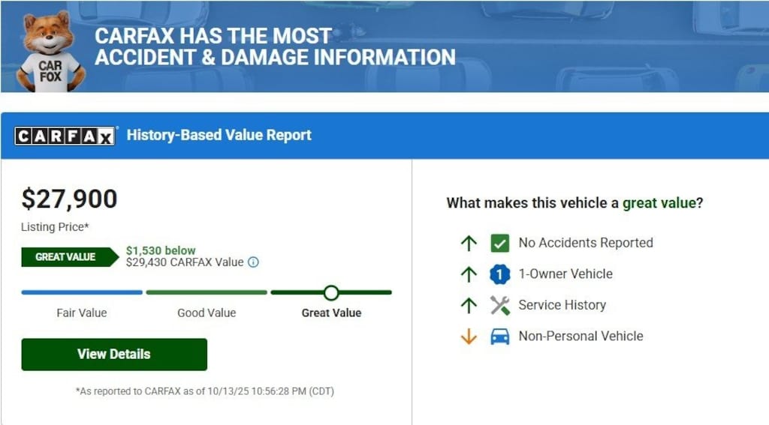This screenshot has width=769, height=425.
Task: Click the GREAT VALUE green badge
Action: [x=68, y=257]
